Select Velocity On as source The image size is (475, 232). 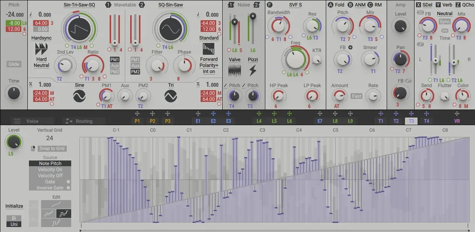point(50,169)
